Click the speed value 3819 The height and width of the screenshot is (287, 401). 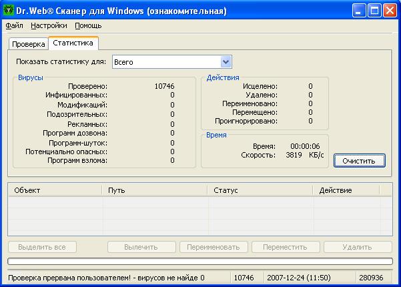294,155
